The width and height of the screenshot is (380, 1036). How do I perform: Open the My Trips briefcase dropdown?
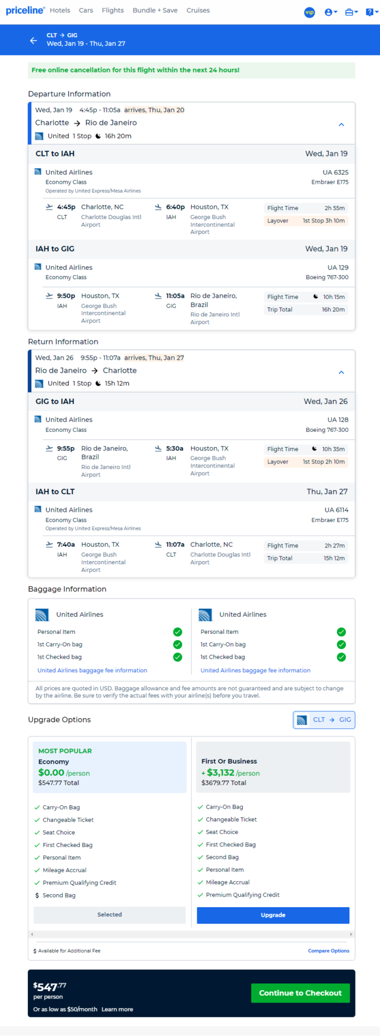click(351, 12)
